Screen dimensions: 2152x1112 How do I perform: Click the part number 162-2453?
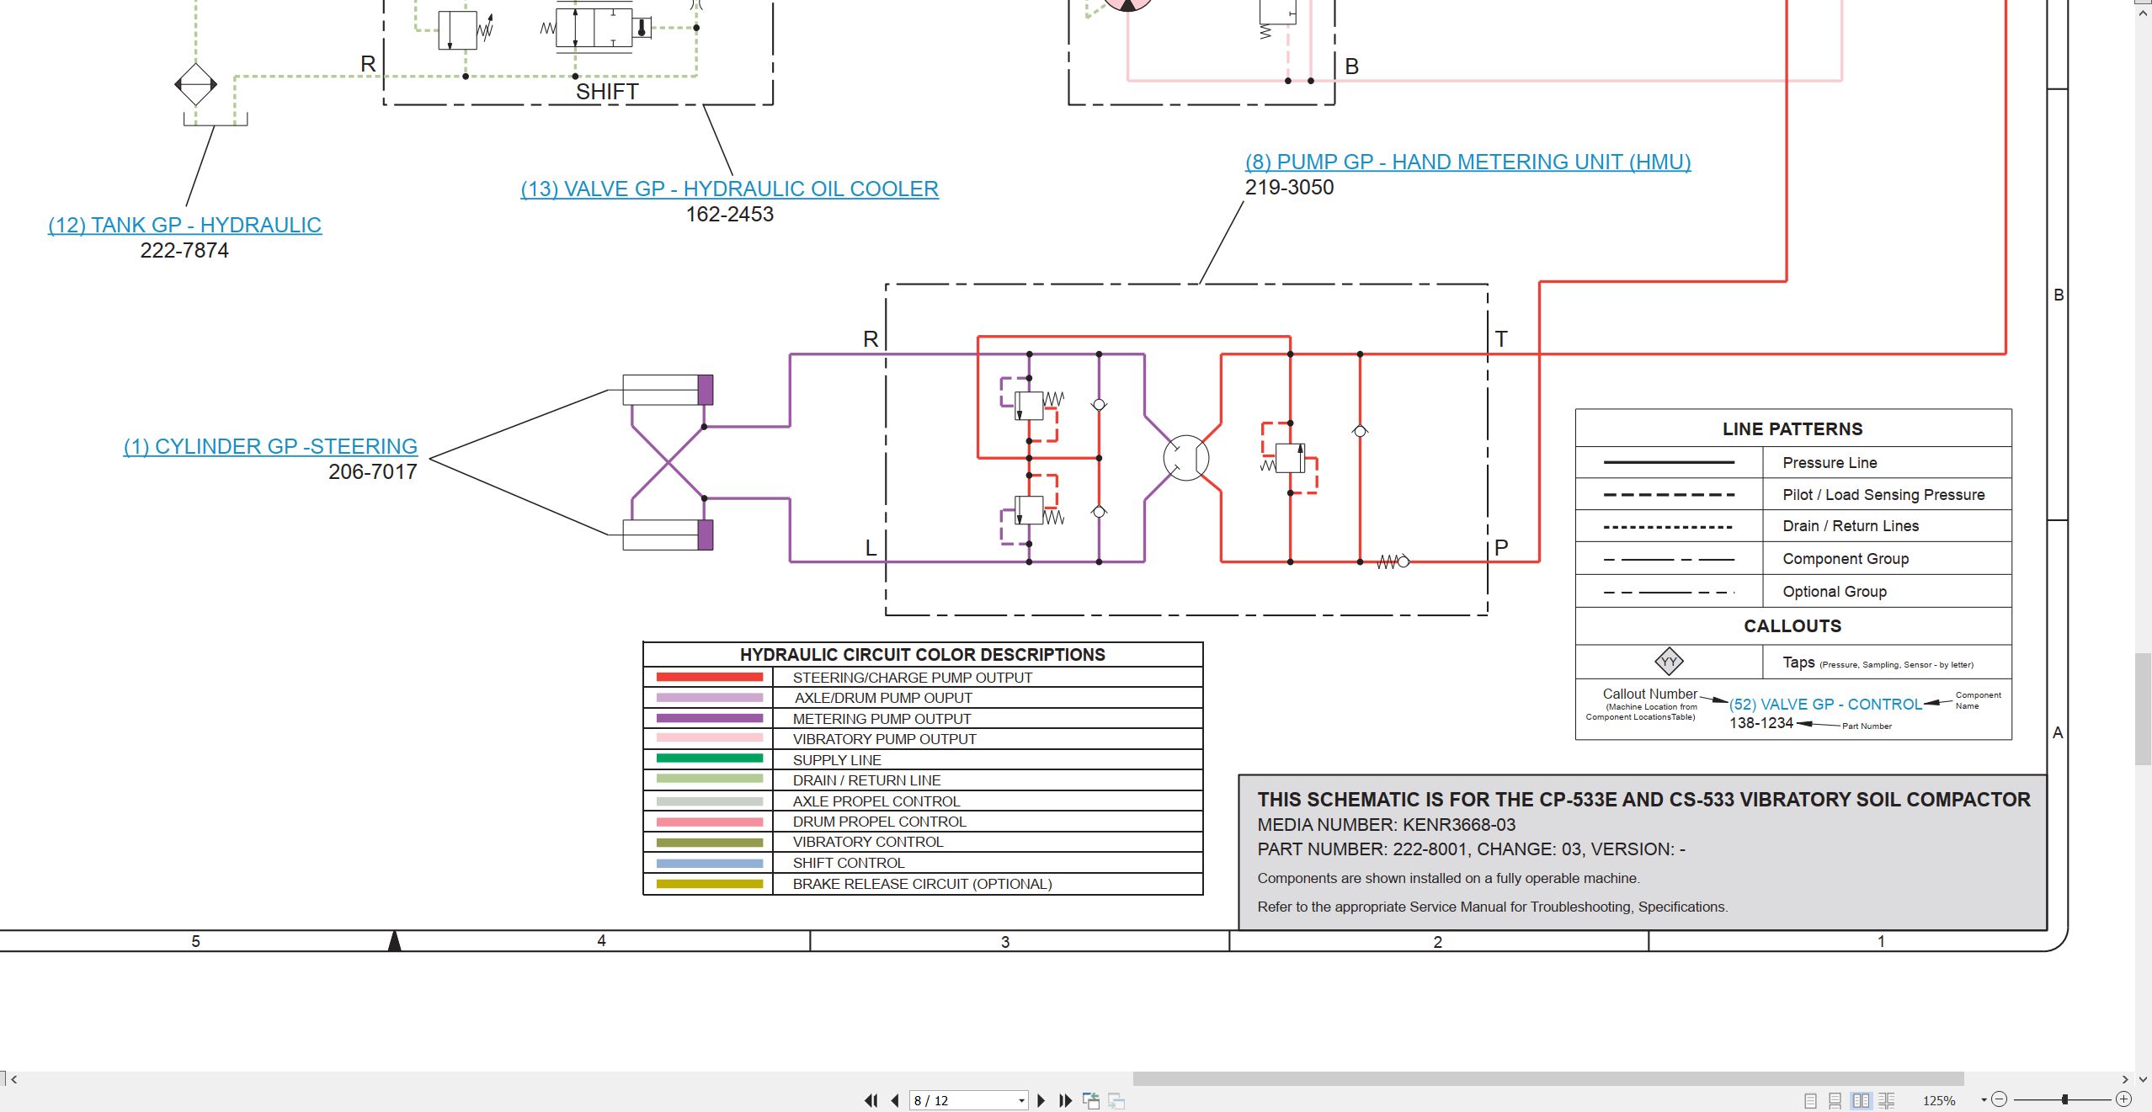click(x=729, y=214)
